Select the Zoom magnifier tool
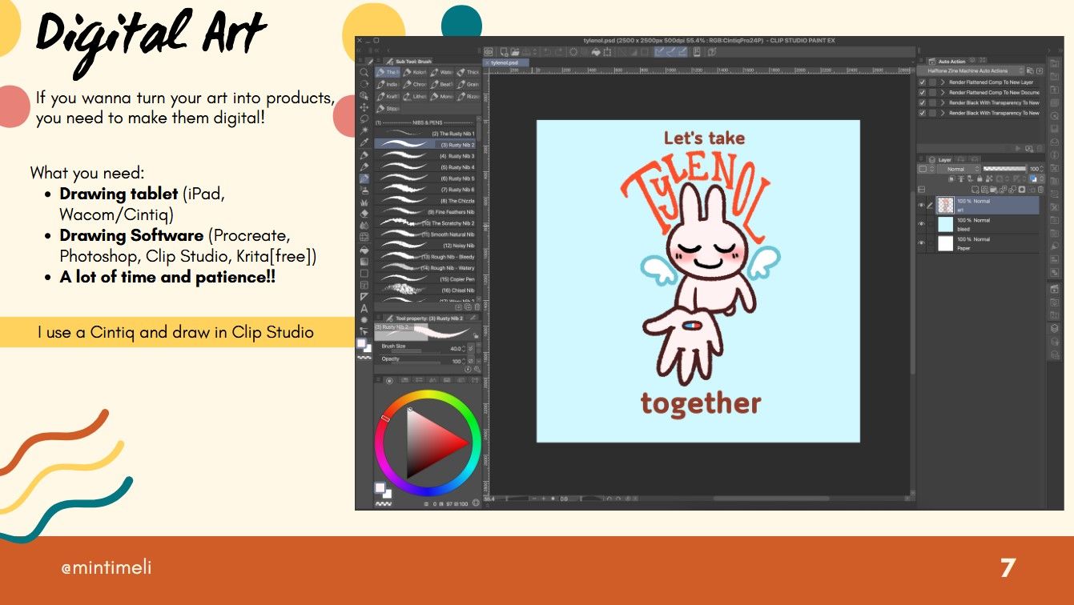Screen dimensions: 1074x605 364,72
